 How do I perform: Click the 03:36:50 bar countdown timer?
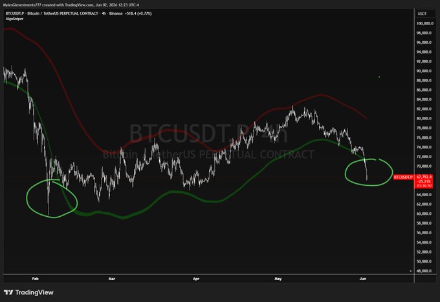424,186
